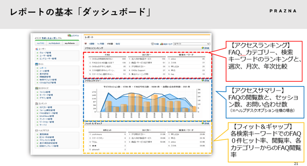Select the 1年間 period tab
Image resolution: width=307 pixels, height=166 pixels.
point(110,44)
